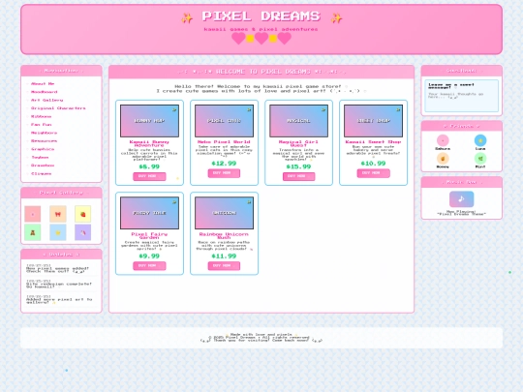Click the 'Added more pixel art' update
Screen dimensions: 523x392
click(x=59, y=301)
